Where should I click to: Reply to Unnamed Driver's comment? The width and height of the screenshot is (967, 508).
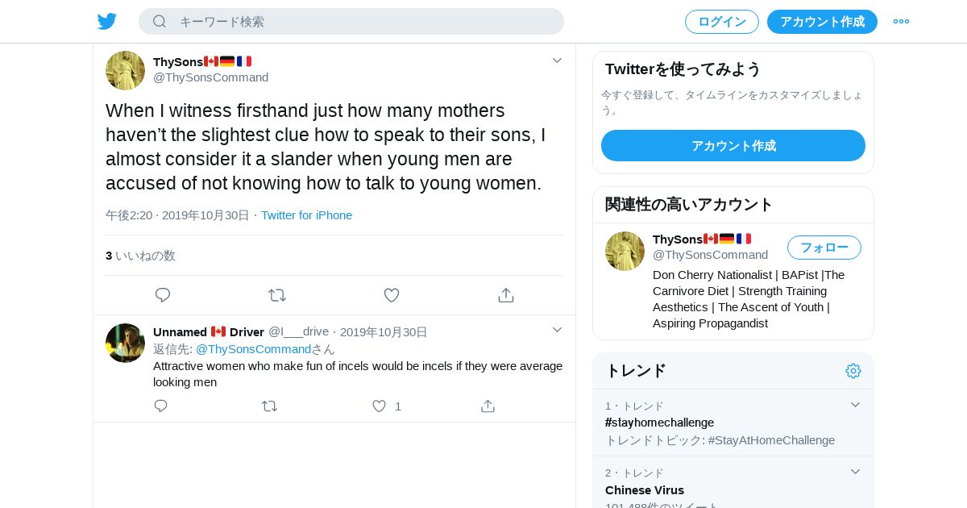pos(161,406)
